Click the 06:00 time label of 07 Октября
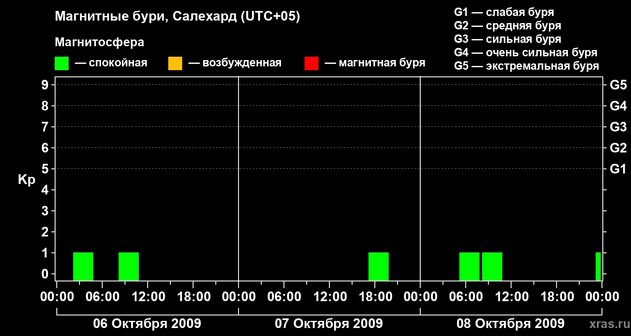Screen dimensions: 631x336 [284, 297]
